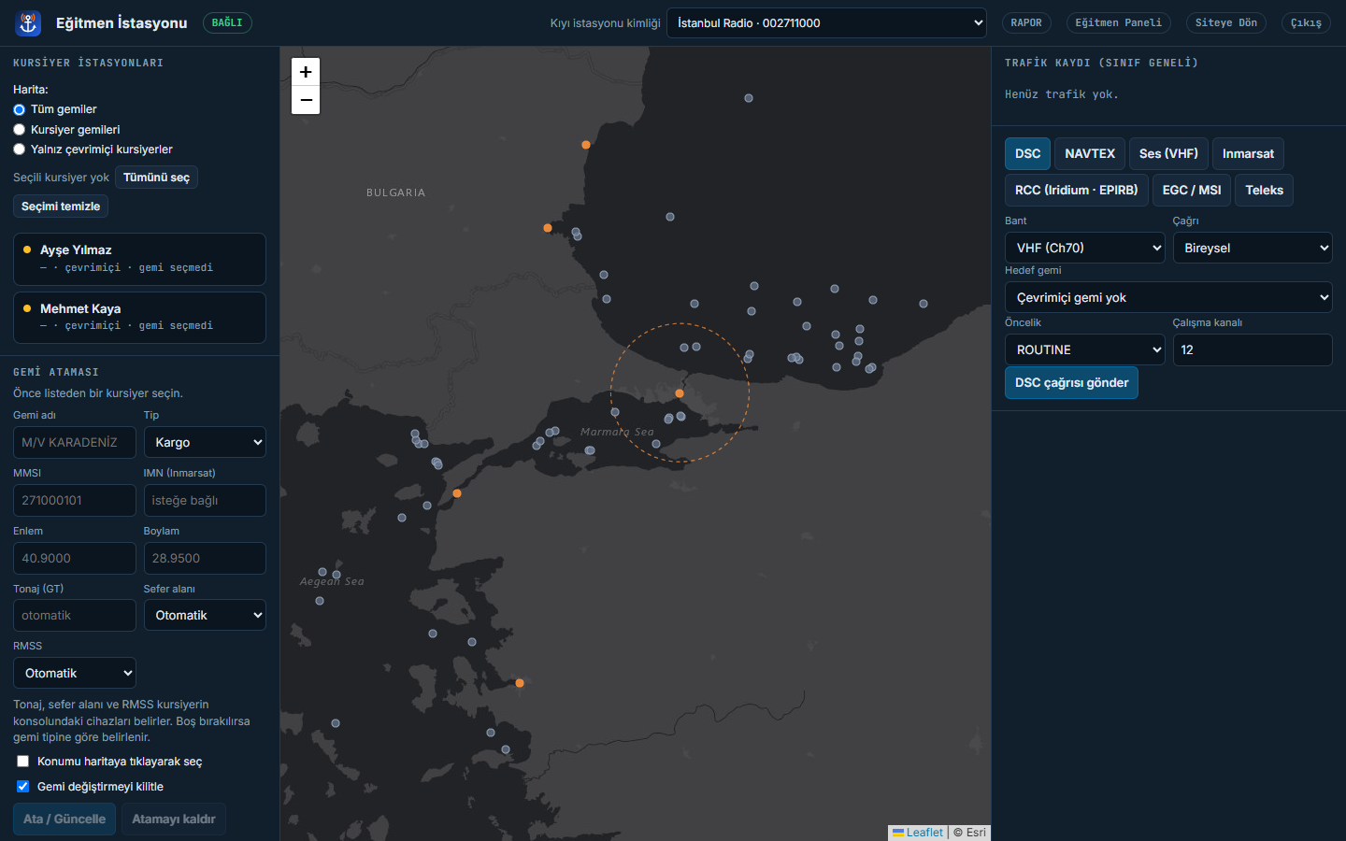Image resolution: width=1346 pixels, height=841 pixels.
Task: Open the Öncelik dropdown showing ROUTINE
Action: (1084, 350)
